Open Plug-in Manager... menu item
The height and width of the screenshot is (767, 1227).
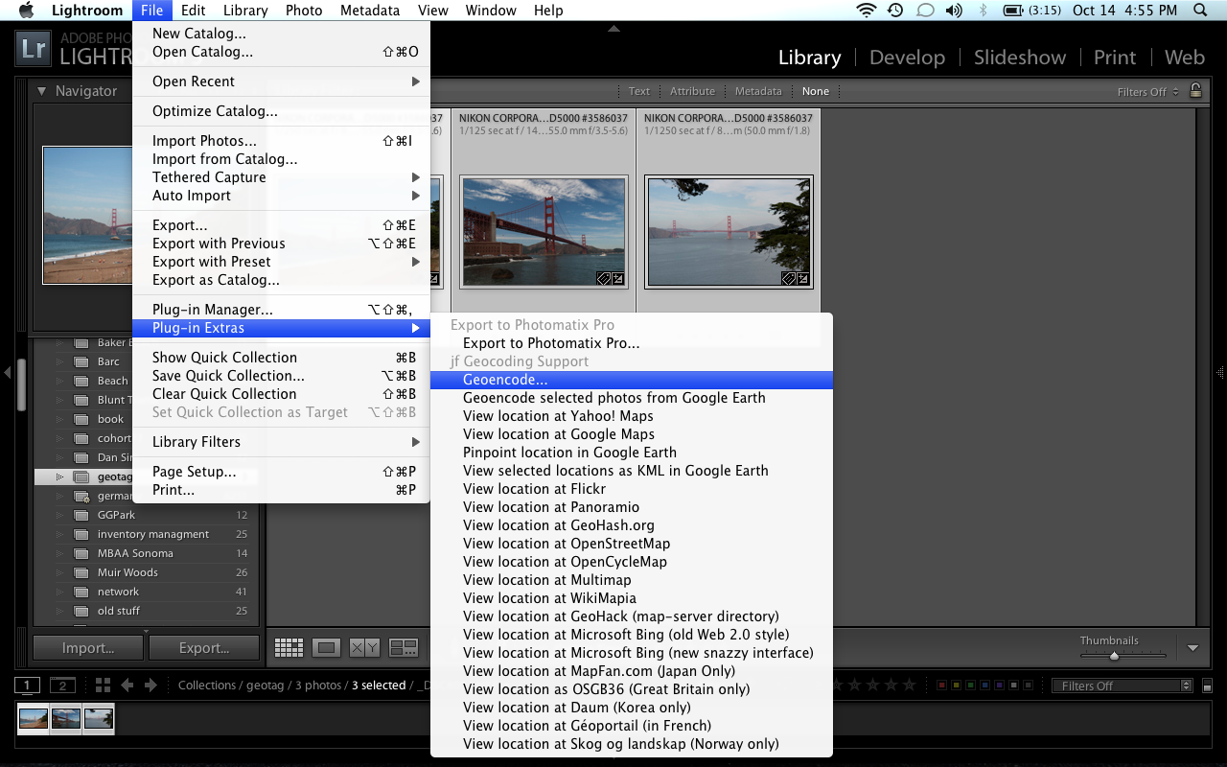click(x=281, y=310)
